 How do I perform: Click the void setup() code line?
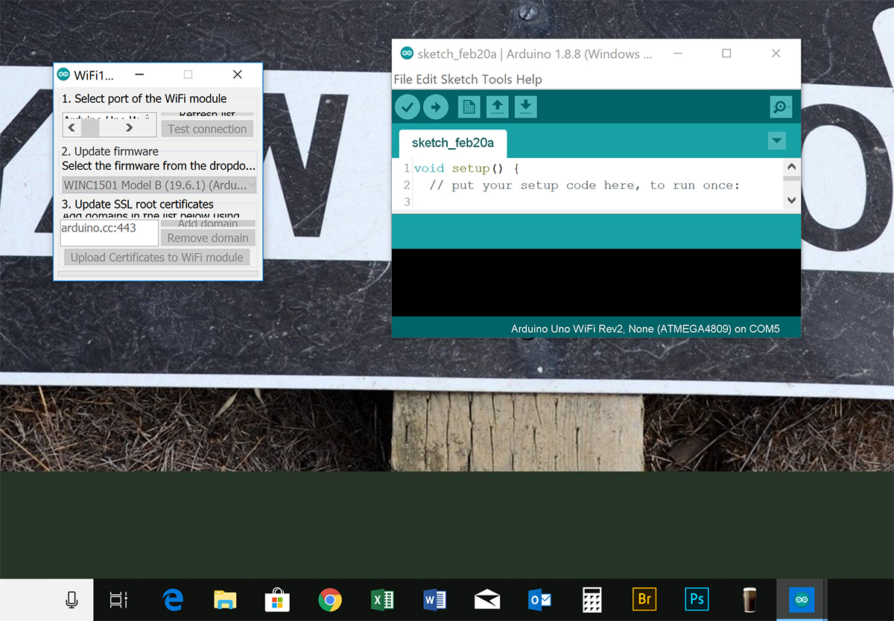[x=466, y=168]
